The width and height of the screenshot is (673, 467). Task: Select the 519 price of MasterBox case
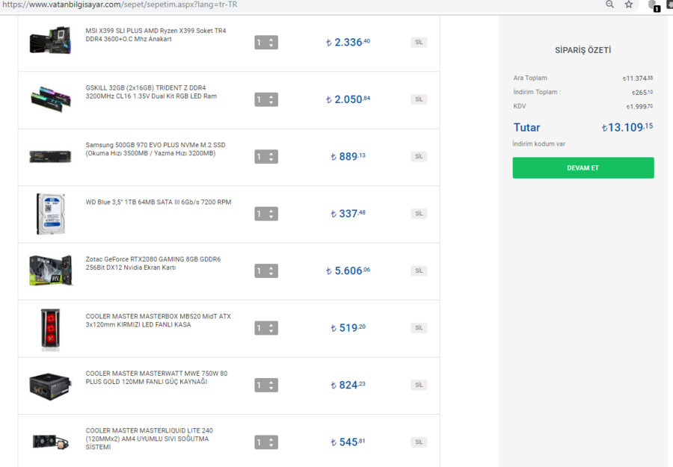[x=348, y=327]
